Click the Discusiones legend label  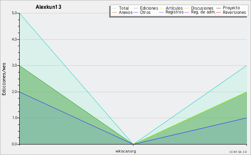[202, 8]
